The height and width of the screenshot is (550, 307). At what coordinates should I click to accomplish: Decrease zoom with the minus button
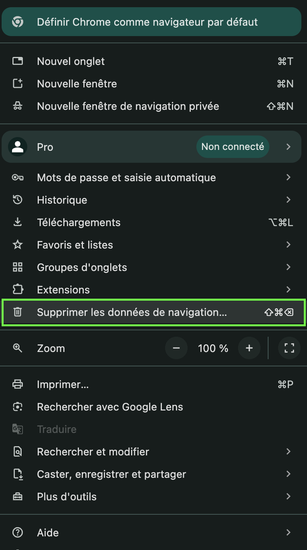[x=176, y=348]
